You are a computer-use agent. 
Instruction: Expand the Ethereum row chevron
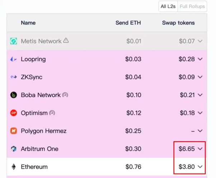pos(200,167)
